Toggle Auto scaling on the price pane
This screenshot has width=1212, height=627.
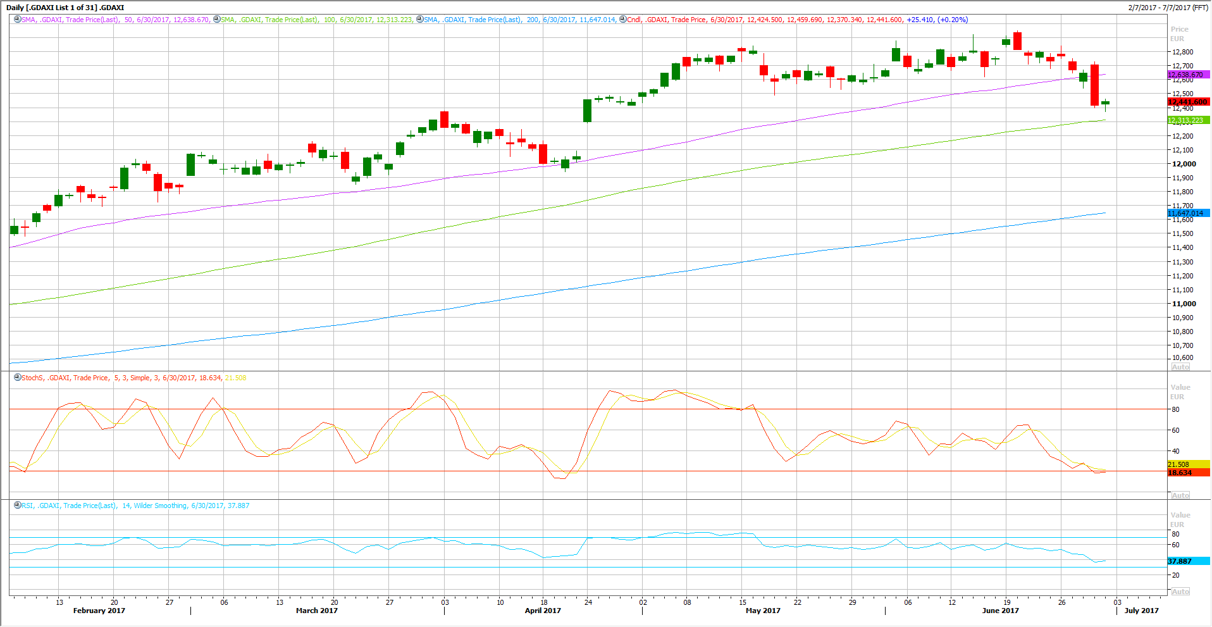tap(1180, 367)
